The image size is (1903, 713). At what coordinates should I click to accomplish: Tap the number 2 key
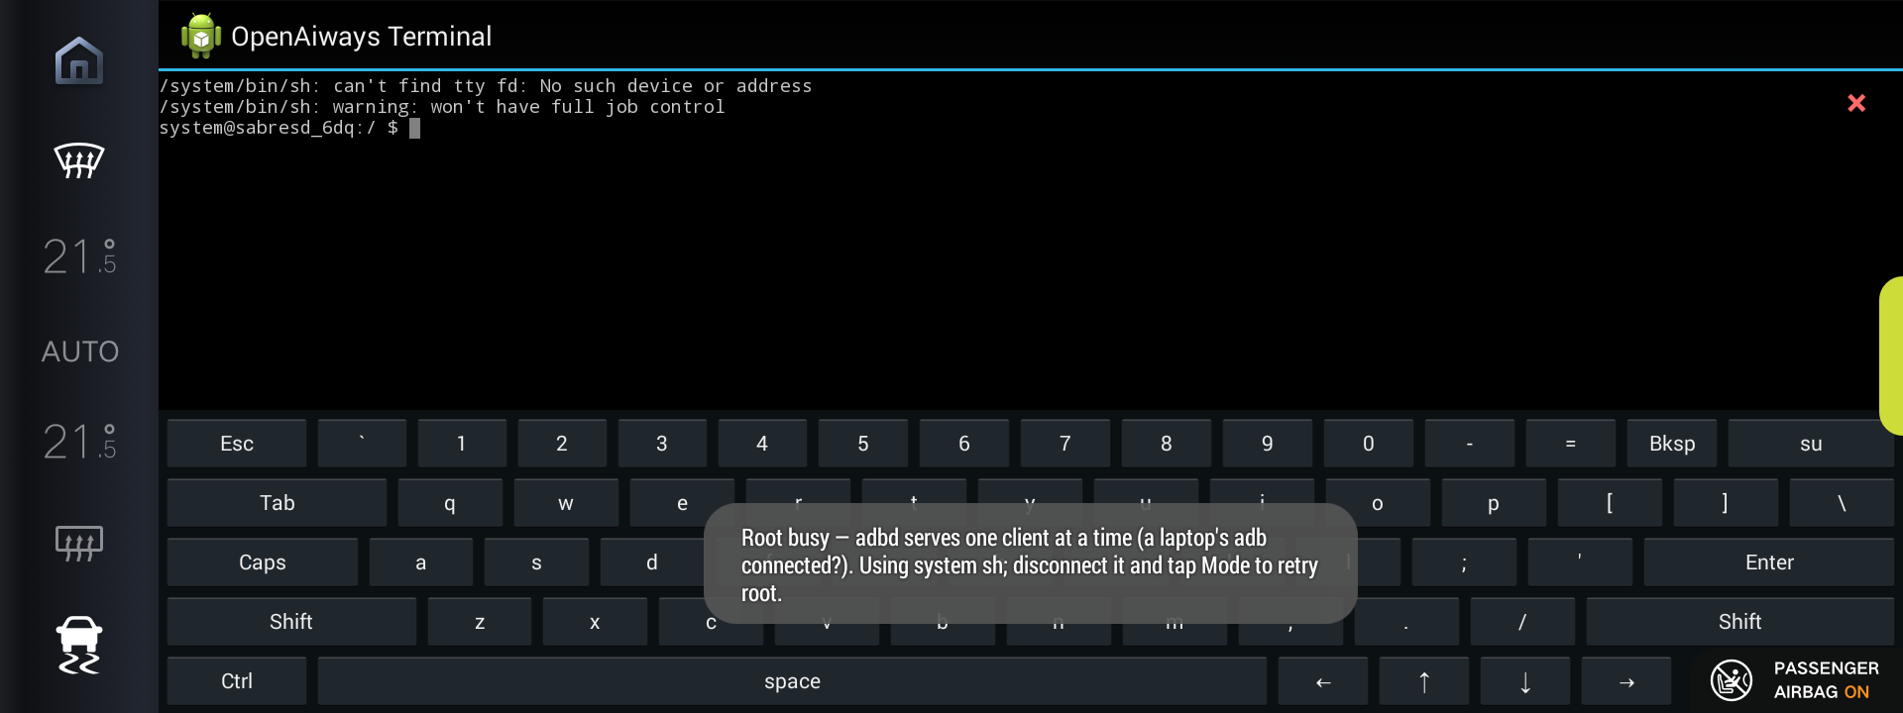click(562, 444)
